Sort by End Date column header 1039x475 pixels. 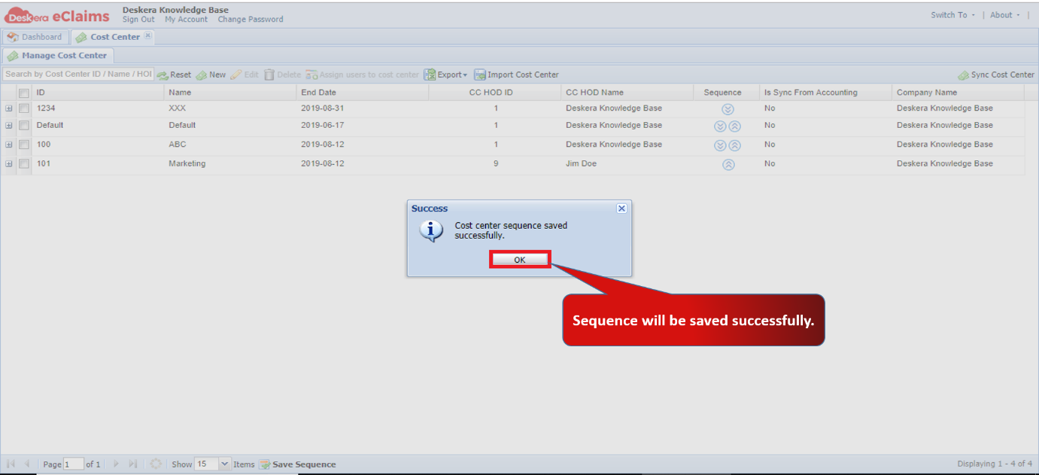[x=363, y=93]
